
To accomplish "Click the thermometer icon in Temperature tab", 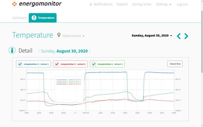I will (34, 18).
